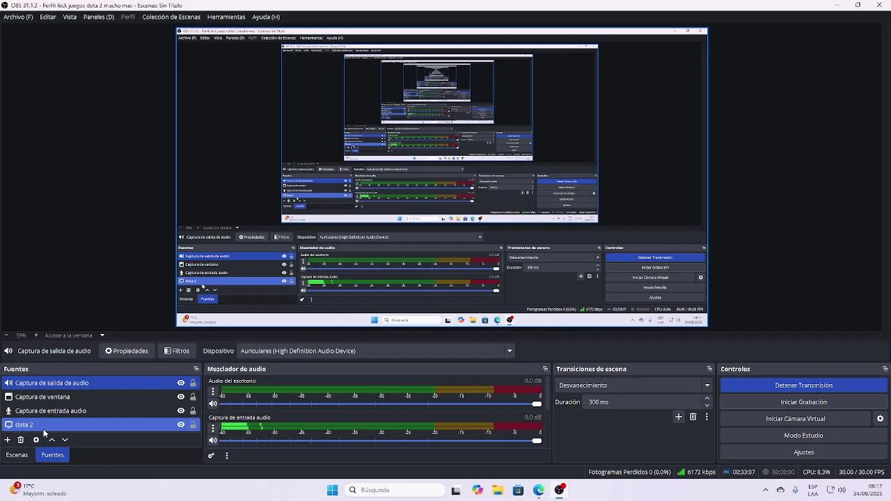Move source down with arrow

pyautogui.click(x=65, y=440)
